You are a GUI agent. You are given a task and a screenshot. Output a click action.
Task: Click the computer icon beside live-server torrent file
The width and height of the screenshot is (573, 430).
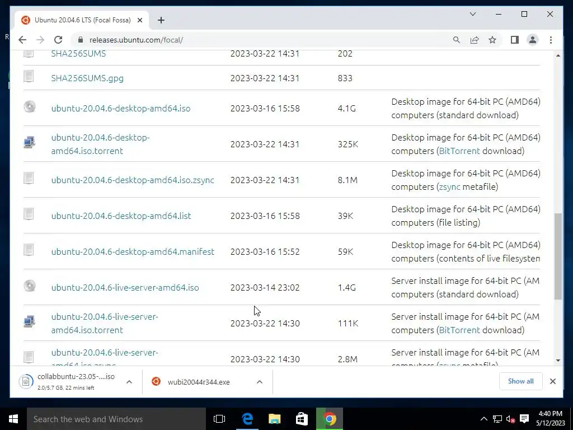[29, 321]
